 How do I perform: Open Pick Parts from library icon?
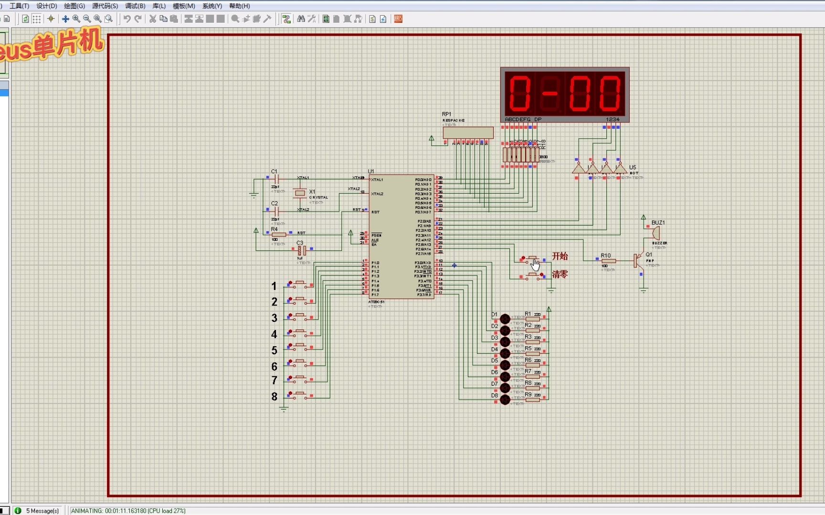click(x=235, y=19)
